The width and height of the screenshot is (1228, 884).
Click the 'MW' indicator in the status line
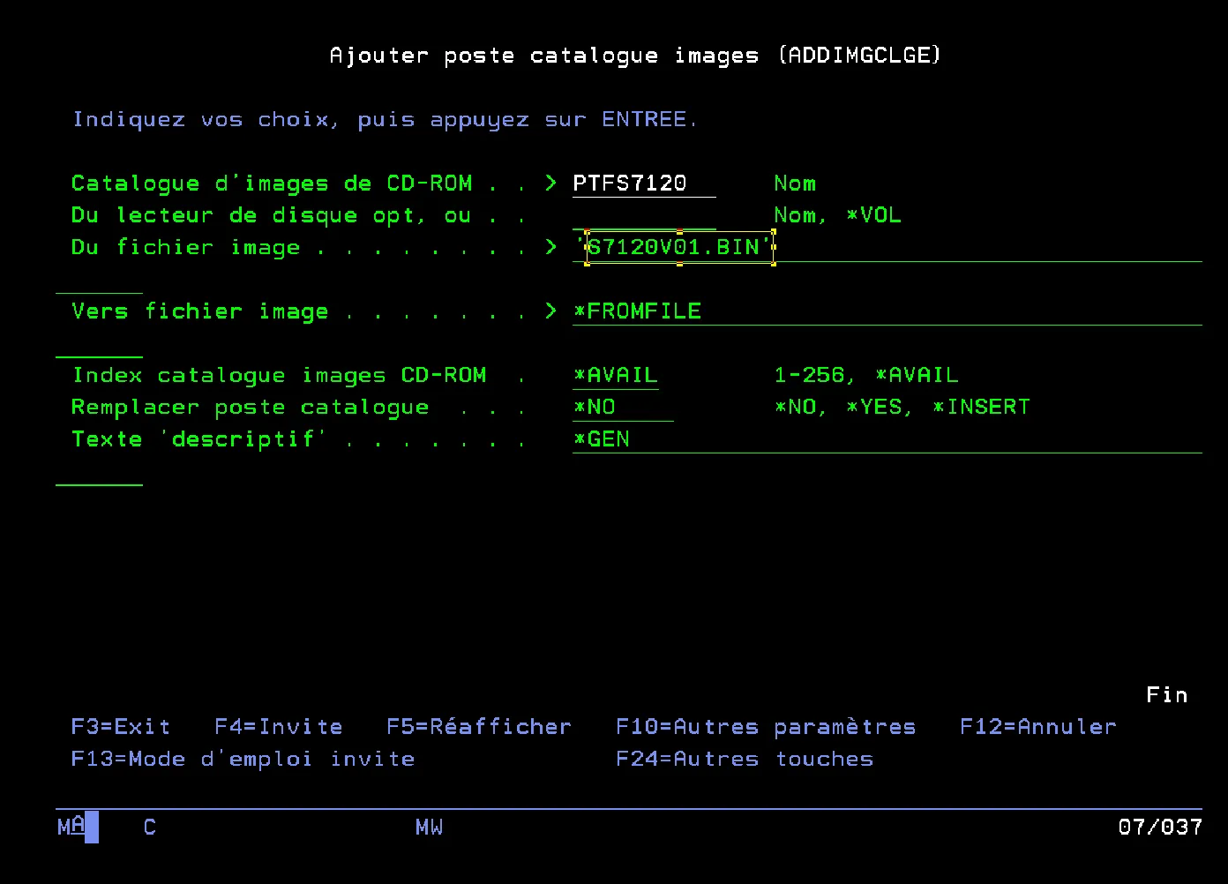[x=430, y=828]
